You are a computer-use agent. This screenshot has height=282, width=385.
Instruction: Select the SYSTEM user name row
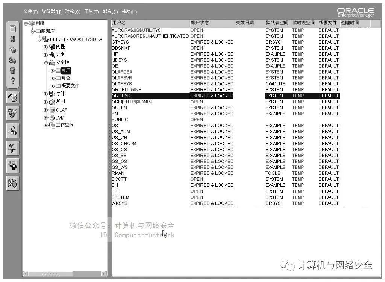tap(120, 197)
